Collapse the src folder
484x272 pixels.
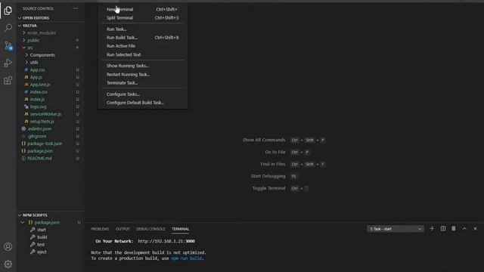pos(30,48)
